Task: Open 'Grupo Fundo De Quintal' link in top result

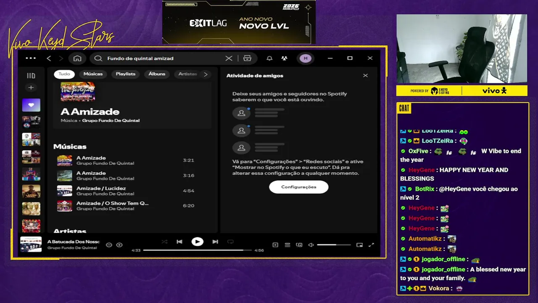Action: coord(111,120)
